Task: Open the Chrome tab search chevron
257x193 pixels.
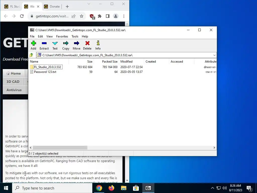Action: click(89, 4)
